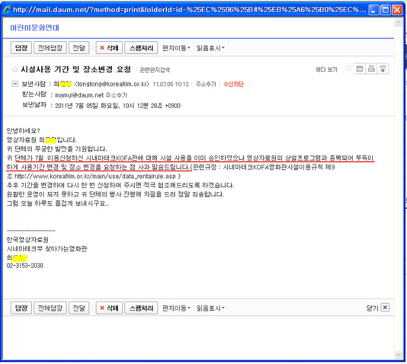Open the bottom 읽음표시 dropdown
This screenshot has height=364, width=407.
pos(211,308)
